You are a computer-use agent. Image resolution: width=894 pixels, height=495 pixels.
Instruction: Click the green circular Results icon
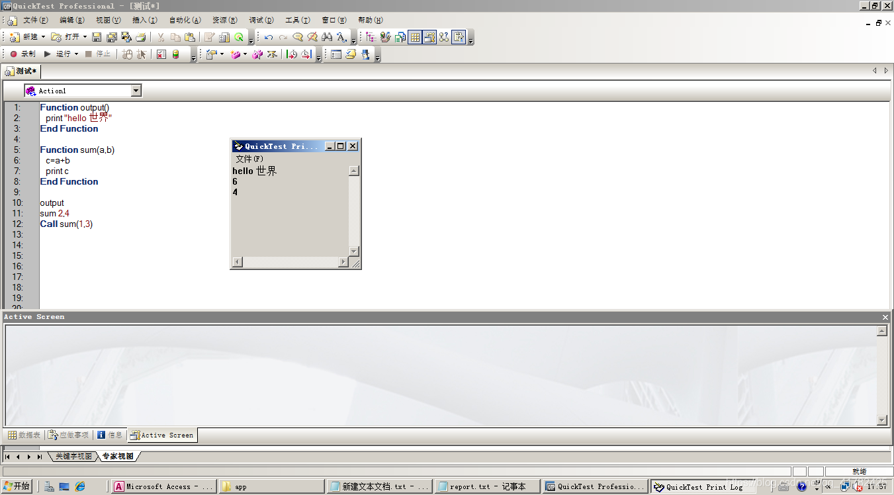pyautogui.click(x=239, y=37)
